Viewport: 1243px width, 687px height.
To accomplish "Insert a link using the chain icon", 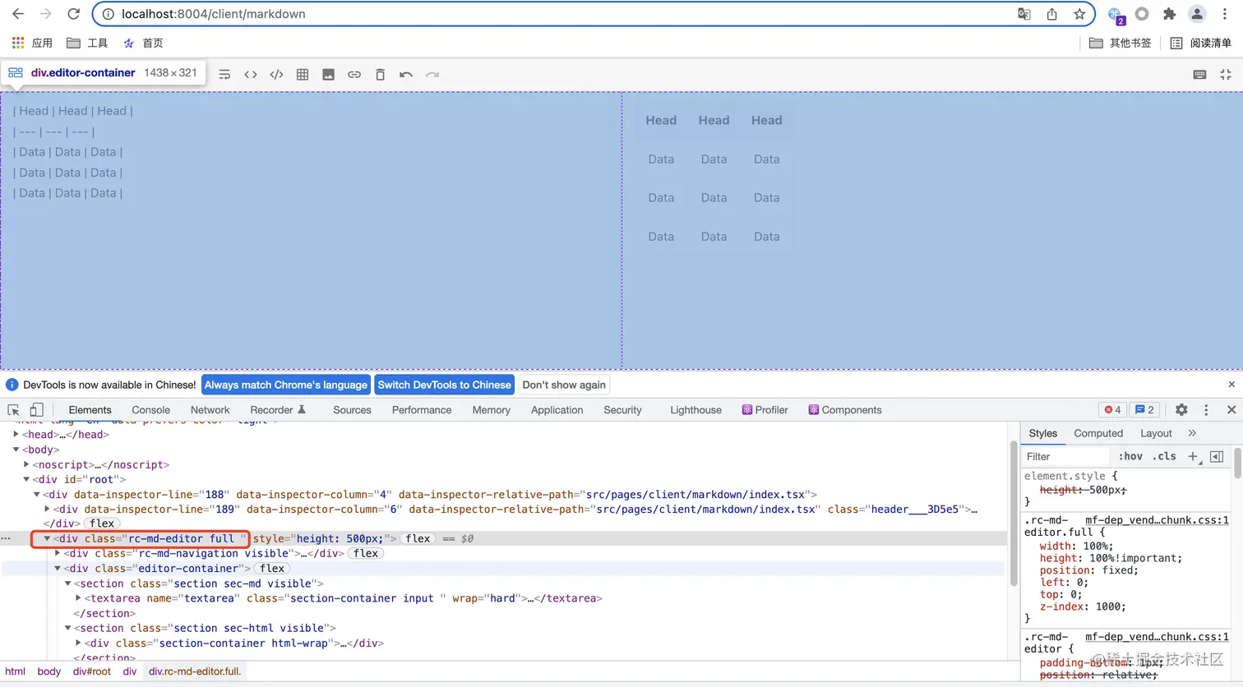I will (354, 75).
